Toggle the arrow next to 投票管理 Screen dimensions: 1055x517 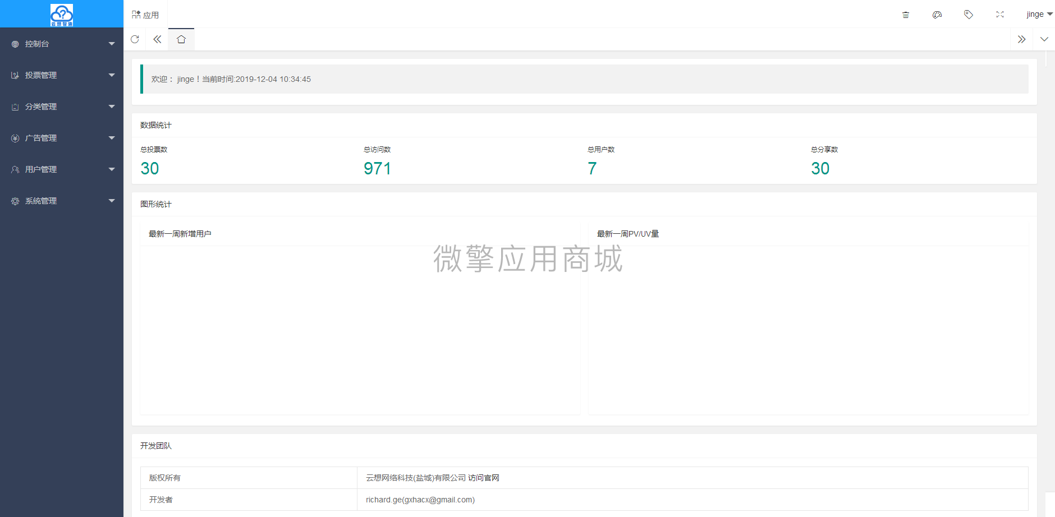coord(112,75)
